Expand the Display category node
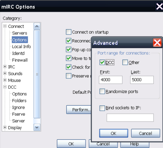Image resolution: width=163 pixels, height=148 pixels. [x=5, y=127]
